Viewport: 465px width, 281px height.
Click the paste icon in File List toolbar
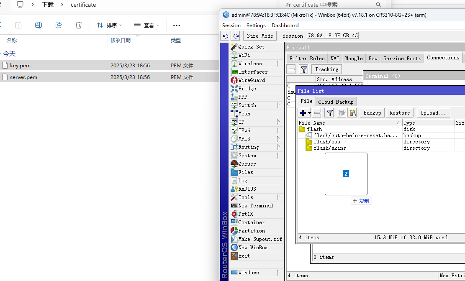click(352, 113)
